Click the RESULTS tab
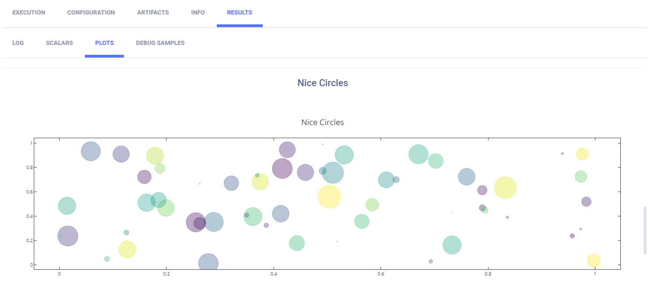Image resolution: width=648 pixels, height=289 pixels. pos(239,13)
